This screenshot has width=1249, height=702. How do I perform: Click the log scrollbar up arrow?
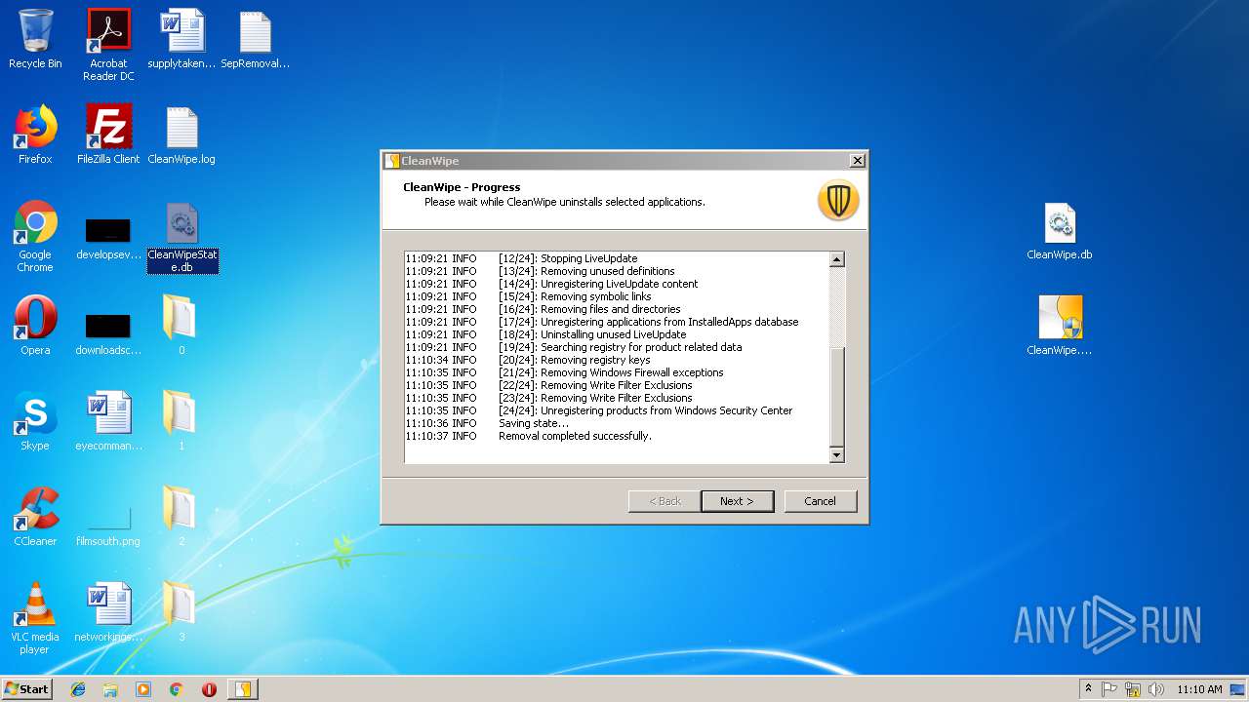836,259
